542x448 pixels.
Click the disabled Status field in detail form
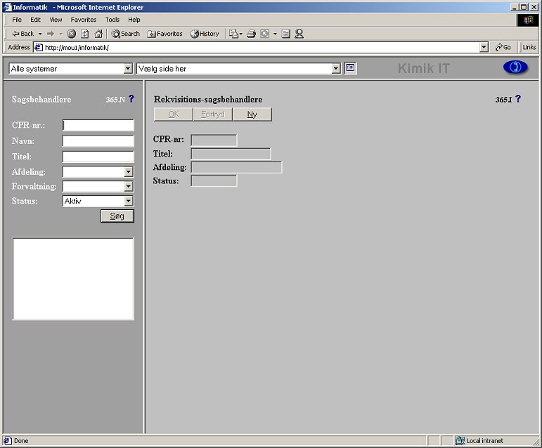point(214,181)
